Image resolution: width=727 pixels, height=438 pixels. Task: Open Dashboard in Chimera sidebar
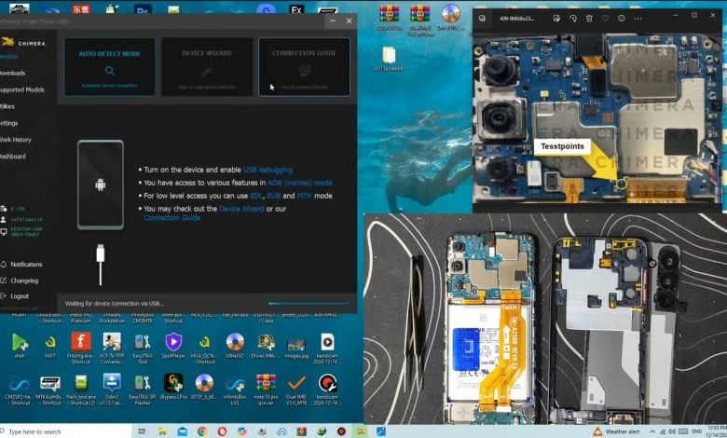[x=12, y=157]
